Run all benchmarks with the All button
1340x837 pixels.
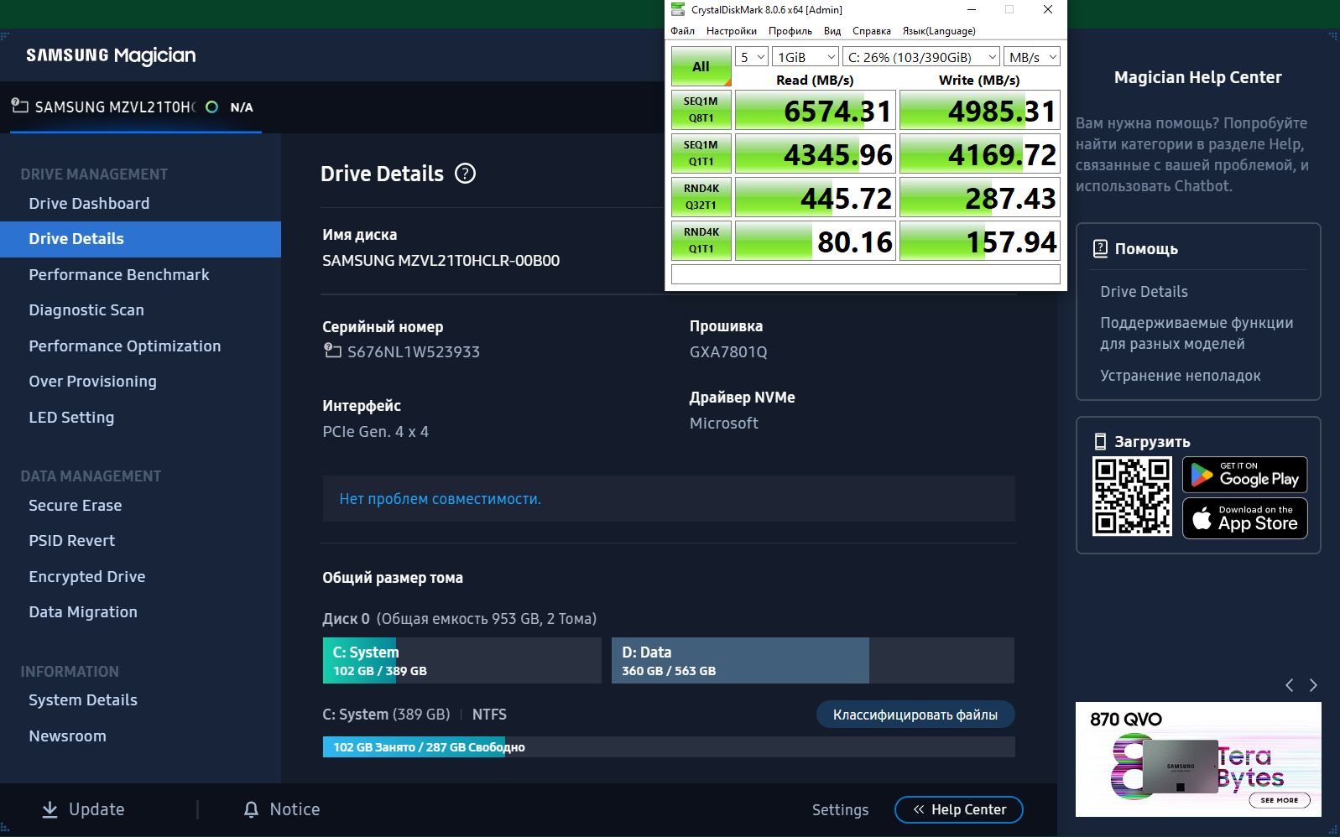(701, 66)
